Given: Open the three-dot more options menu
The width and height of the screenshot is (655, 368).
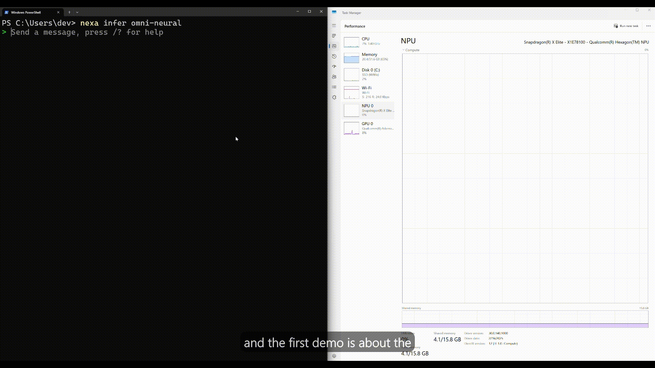Looking at the screenshot, I should (x=648, y=26).
